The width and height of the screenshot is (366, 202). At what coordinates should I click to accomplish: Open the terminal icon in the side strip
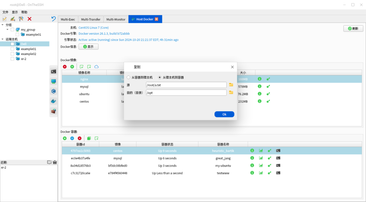53,72
